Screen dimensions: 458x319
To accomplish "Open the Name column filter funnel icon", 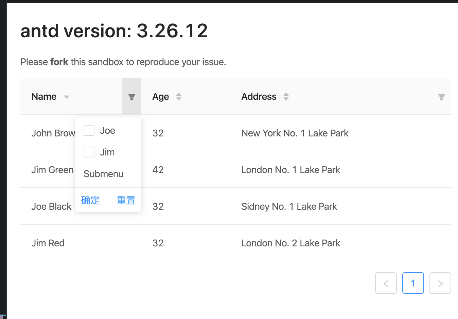I will [132, 96].
